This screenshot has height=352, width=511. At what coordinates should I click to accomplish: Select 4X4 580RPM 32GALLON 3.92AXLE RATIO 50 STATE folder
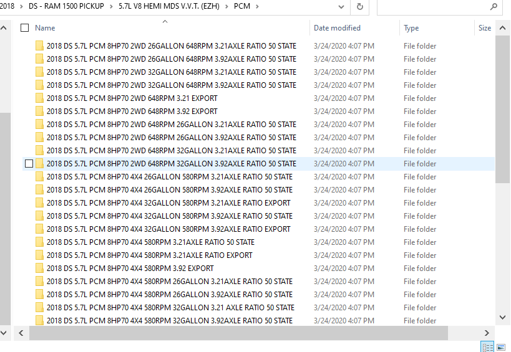tap(169, 321)
